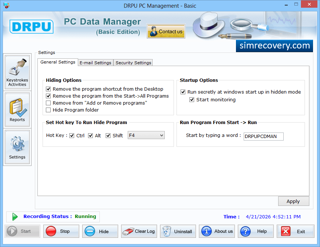This screenshot has height=247, width=320.
Task: Toggle the Start monitoring checkbox
Action: tap(192, 99)
